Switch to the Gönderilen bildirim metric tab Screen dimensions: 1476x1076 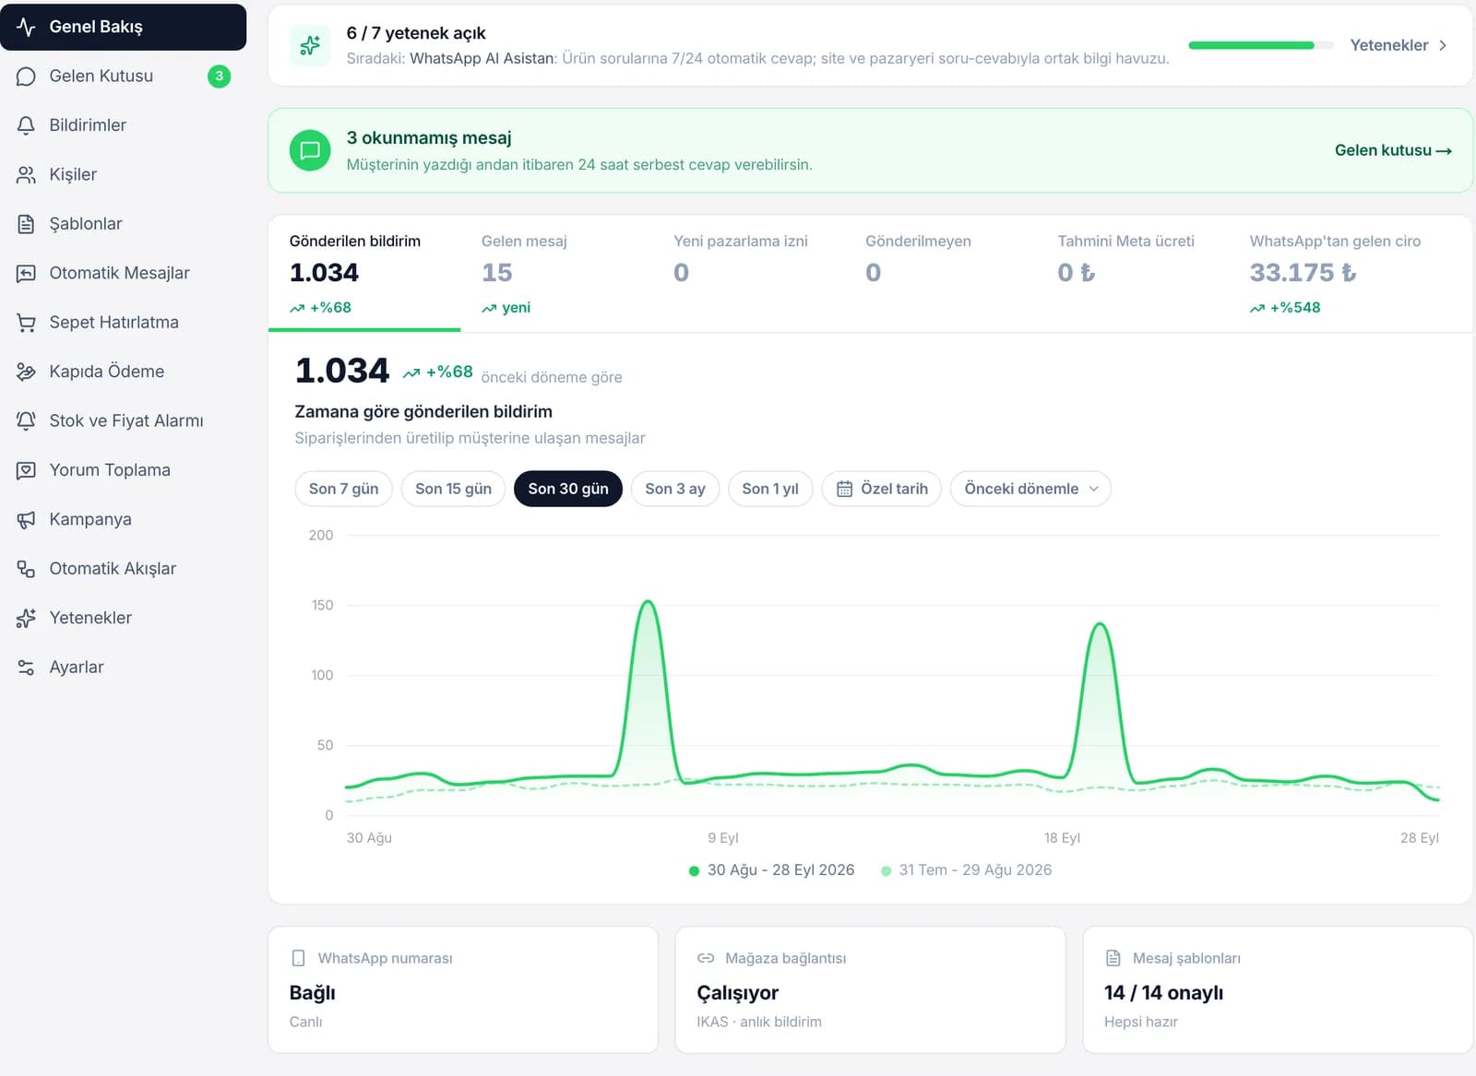click(x=364, y=274)
